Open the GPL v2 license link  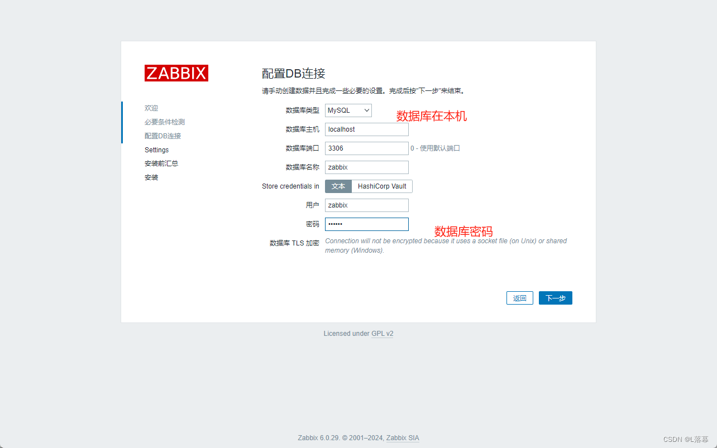point(383,334)
